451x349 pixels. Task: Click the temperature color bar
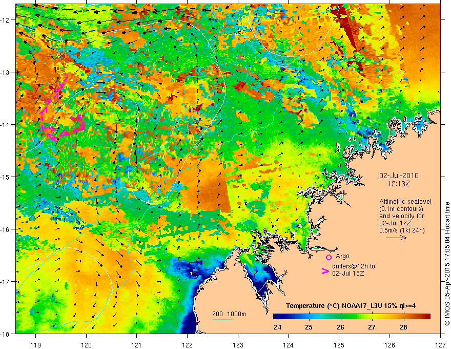tap(352, 317)
